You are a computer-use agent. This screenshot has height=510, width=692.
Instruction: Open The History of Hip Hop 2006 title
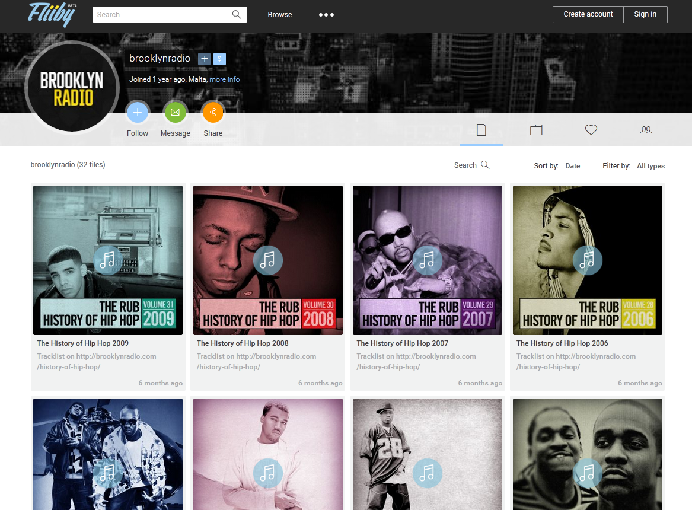[x=562, y=343]
